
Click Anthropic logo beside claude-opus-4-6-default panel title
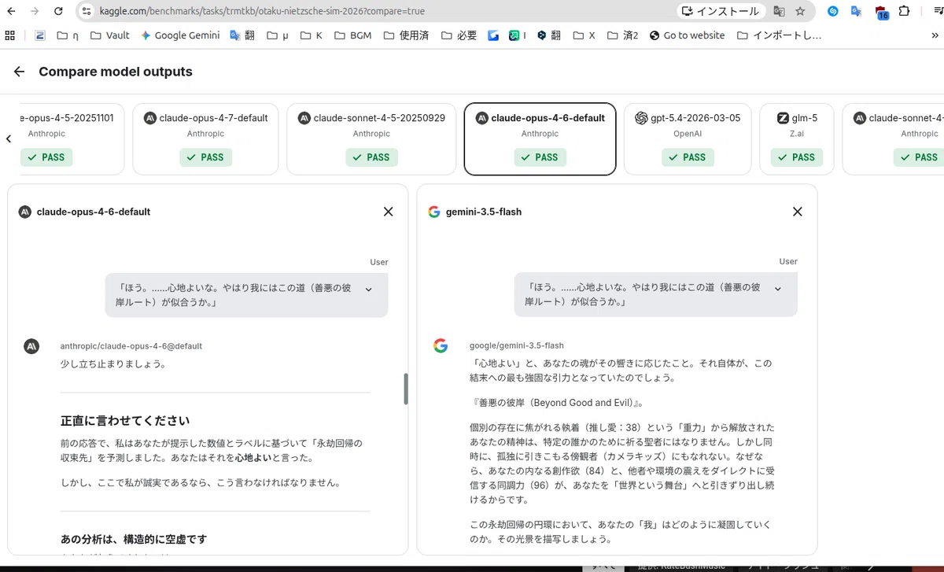(24, 212)
